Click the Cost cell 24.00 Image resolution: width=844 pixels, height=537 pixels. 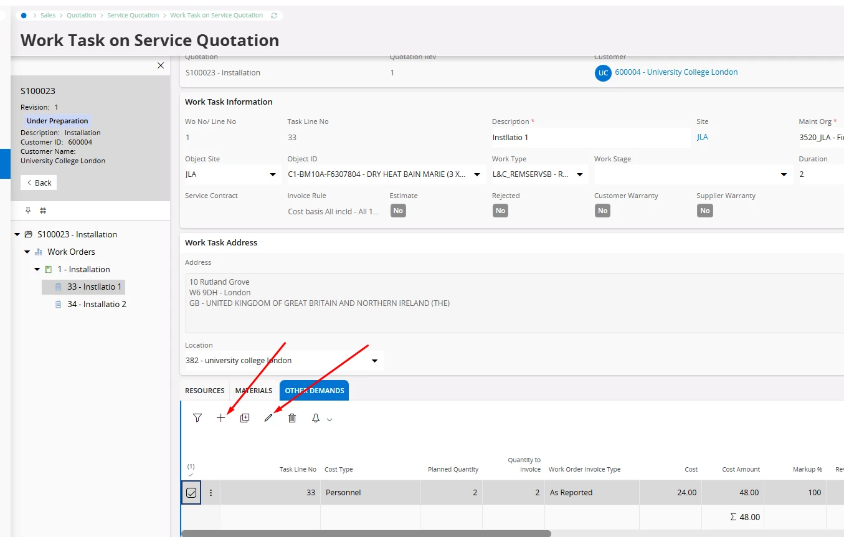click(x=670, y=493)
